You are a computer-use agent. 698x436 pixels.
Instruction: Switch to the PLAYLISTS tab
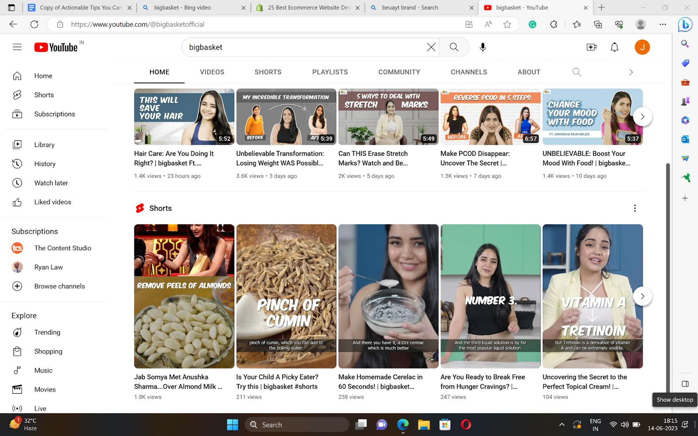click(330, 72)
